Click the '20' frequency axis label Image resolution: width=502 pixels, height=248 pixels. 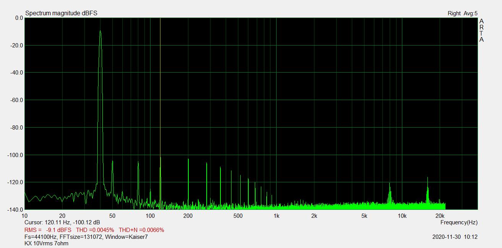point(63,216)
